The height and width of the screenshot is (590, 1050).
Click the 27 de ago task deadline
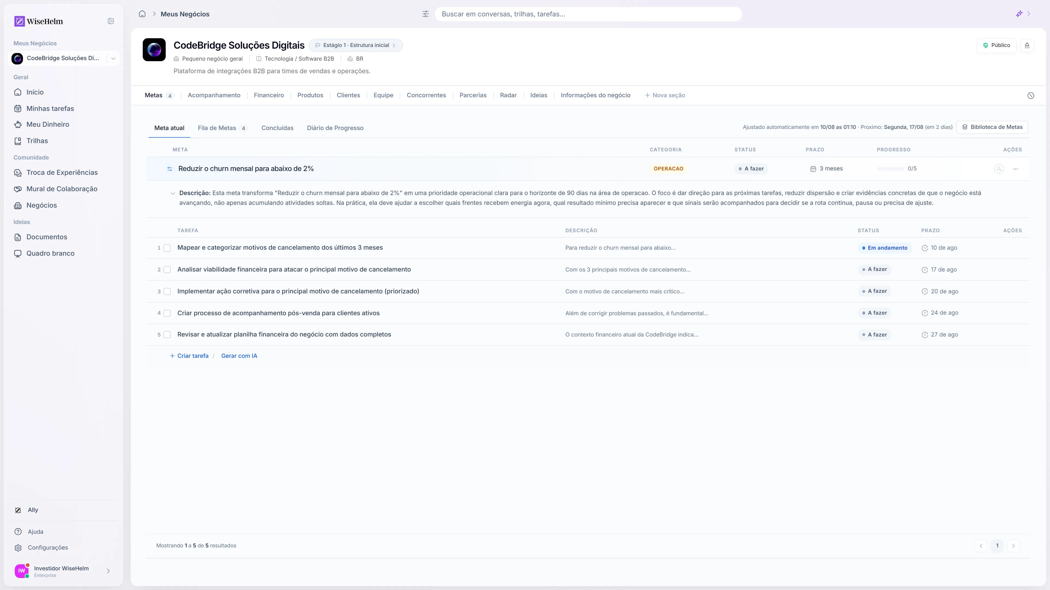[940, 335]
